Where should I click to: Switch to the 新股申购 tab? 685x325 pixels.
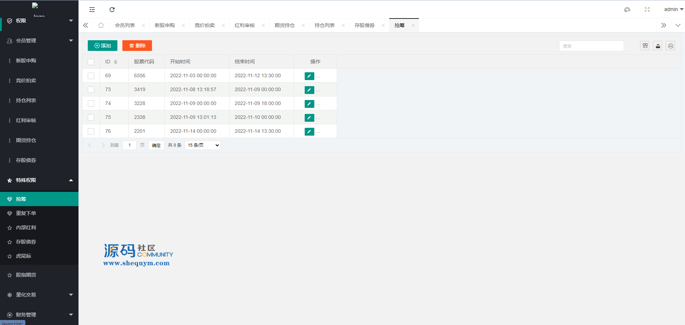click(165, 25)
